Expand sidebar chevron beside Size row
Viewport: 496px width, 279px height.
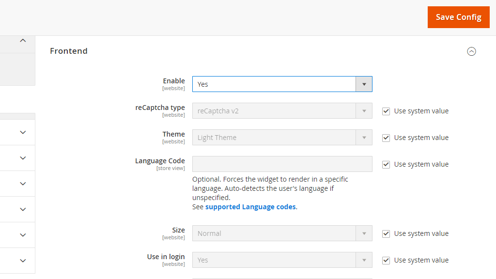click(23, 235)
